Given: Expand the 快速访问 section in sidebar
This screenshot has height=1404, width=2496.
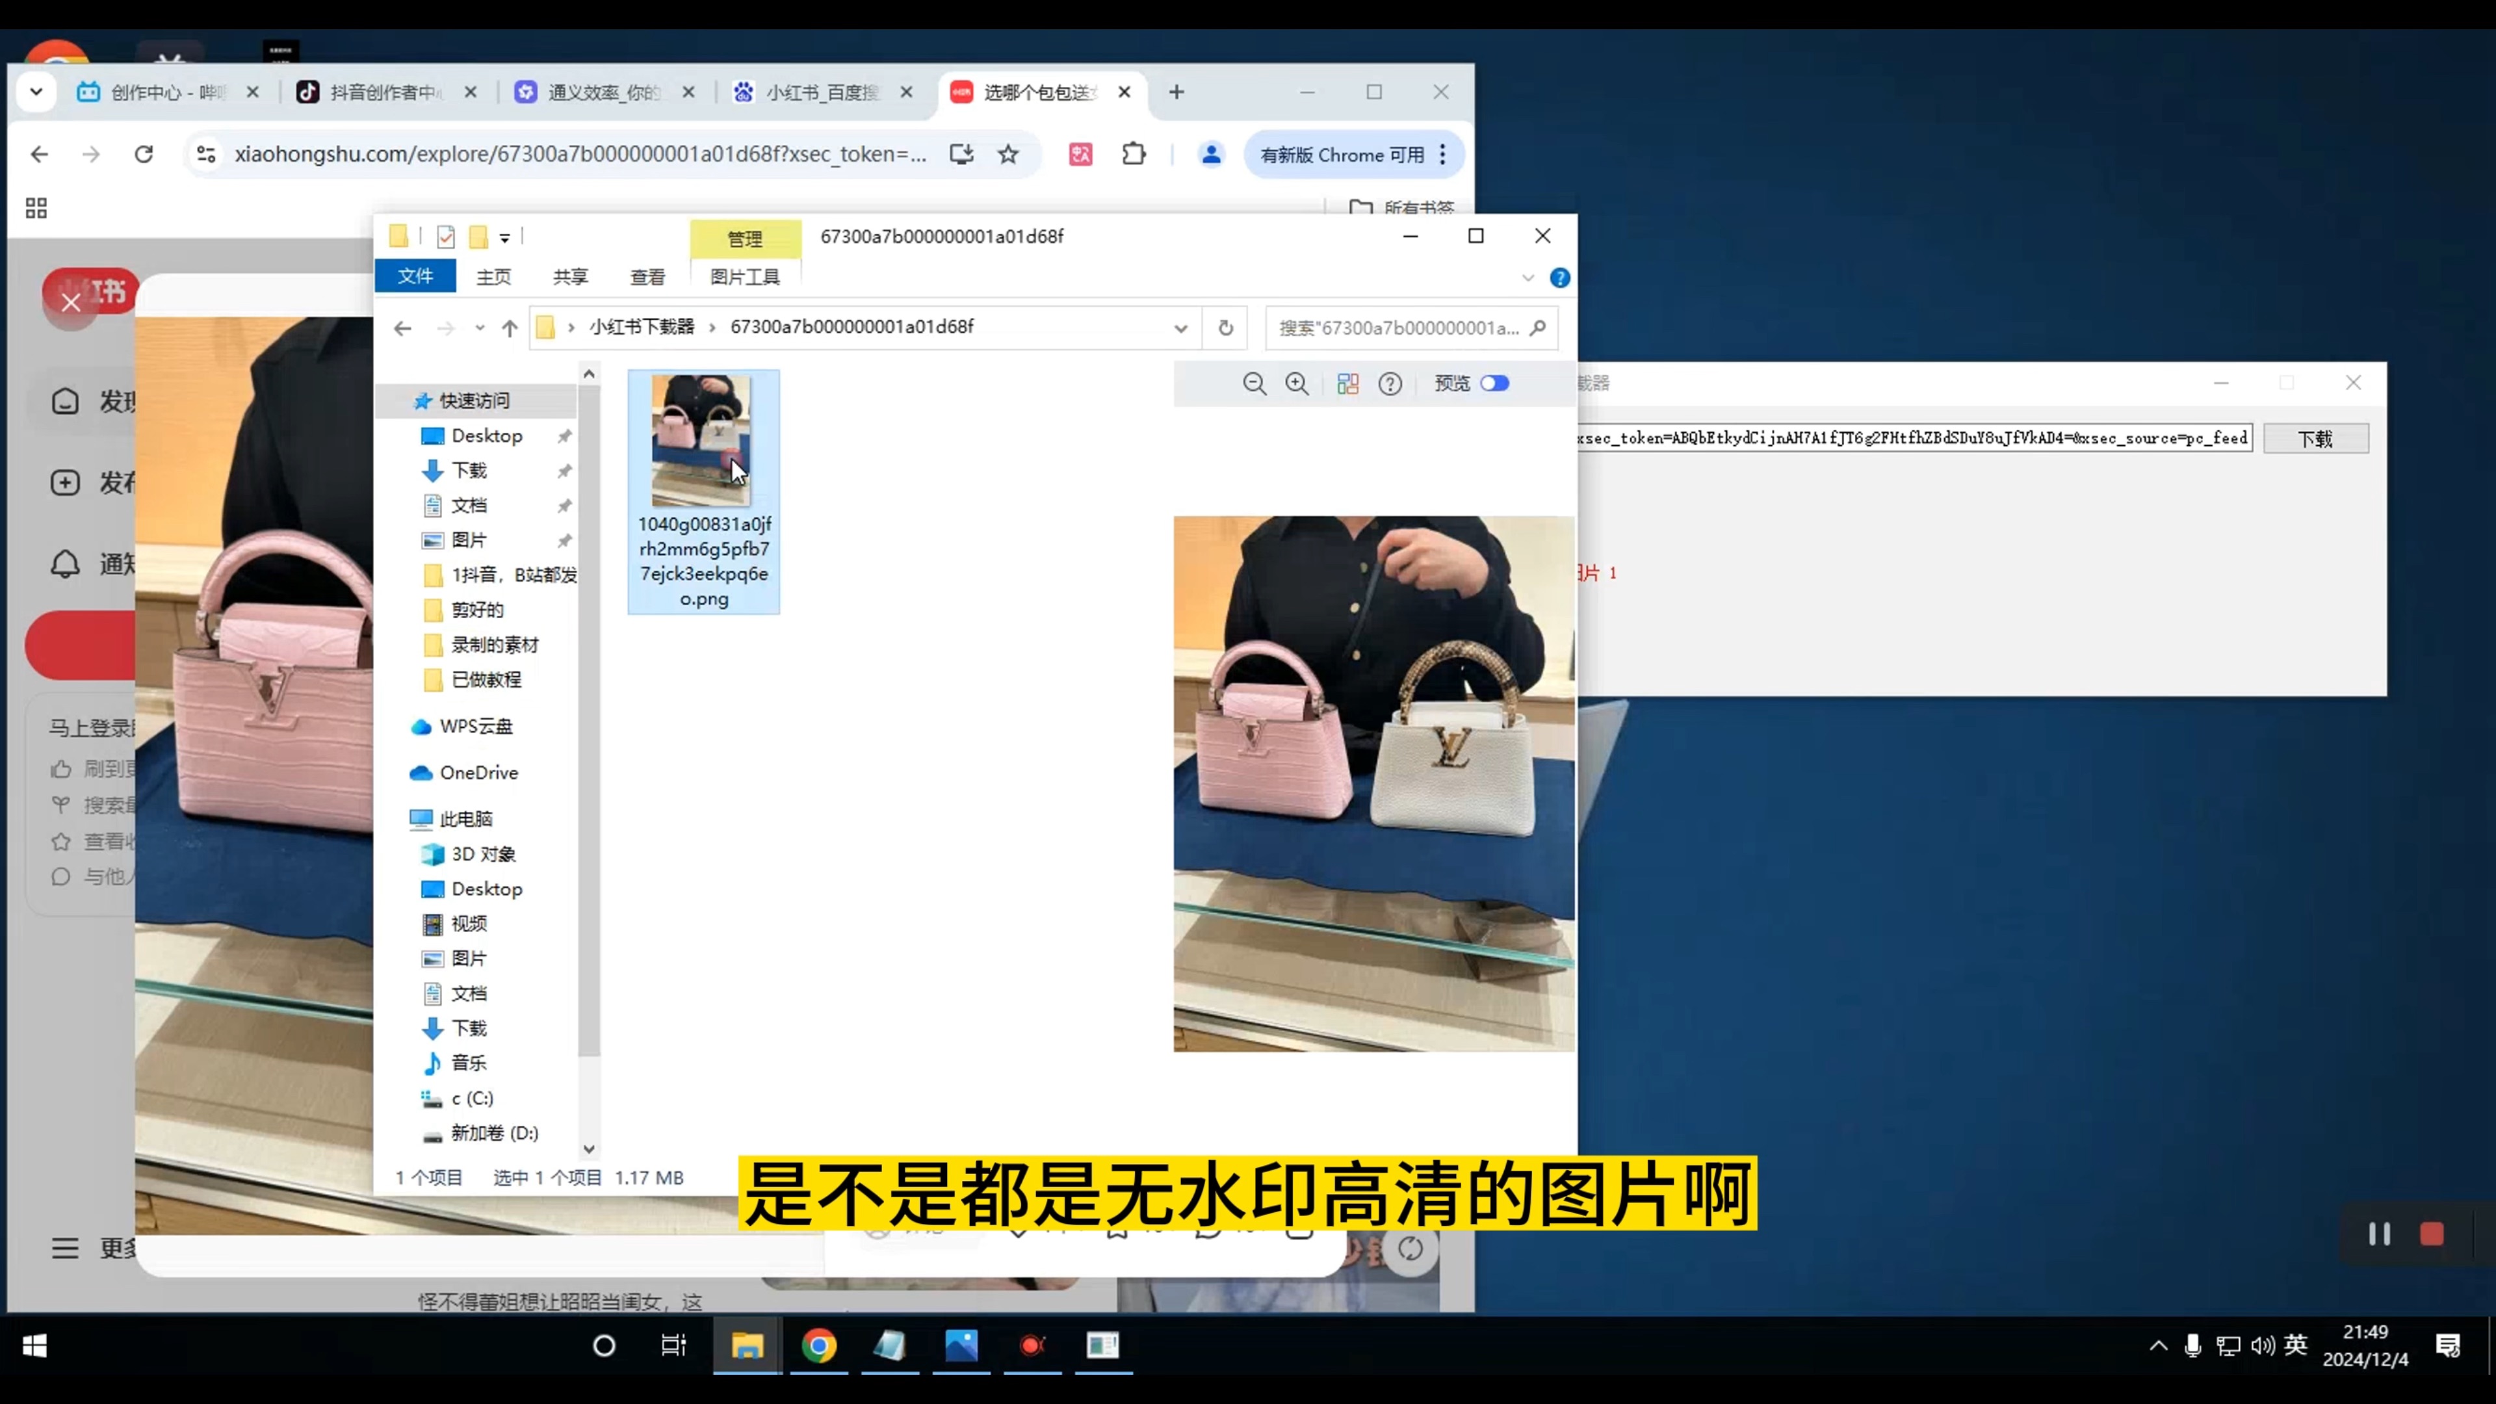Looking at the screenshot, I should pyautogui.click(x=475, y=400).
